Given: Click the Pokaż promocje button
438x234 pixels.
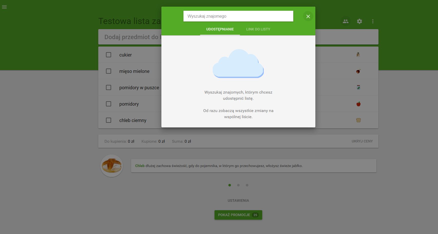Looking at the screenshot, I should click(238, 215).
